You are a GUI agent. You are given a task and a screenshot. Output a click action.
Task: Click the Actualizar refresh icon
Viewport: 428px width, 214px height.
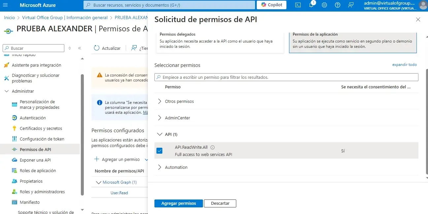click(x=97, y=48)
